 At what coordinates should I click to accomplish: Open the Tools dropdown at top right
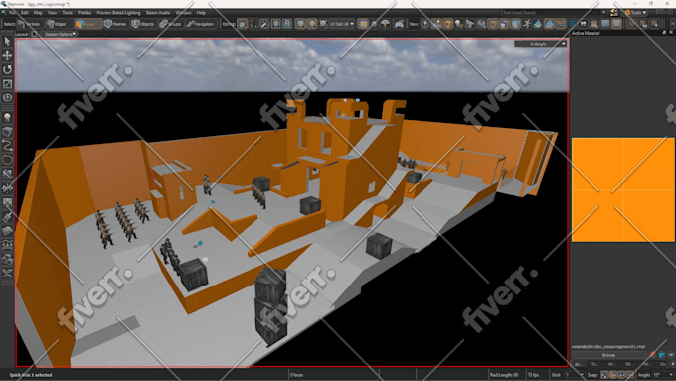635,13
